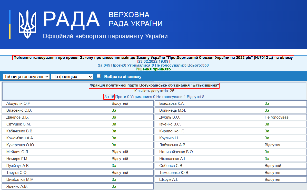Viewport: 307px width, 190px height.
Task: Click 'Не голосував' status for Дубіль В.О.
Action: point(276,117)
